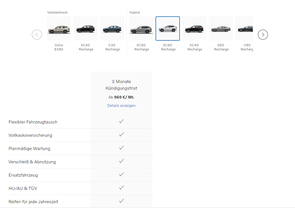295x217 pixels.
Task: Select the XC60 Recharge hybrid thumbnail
Action: point(168,29)
